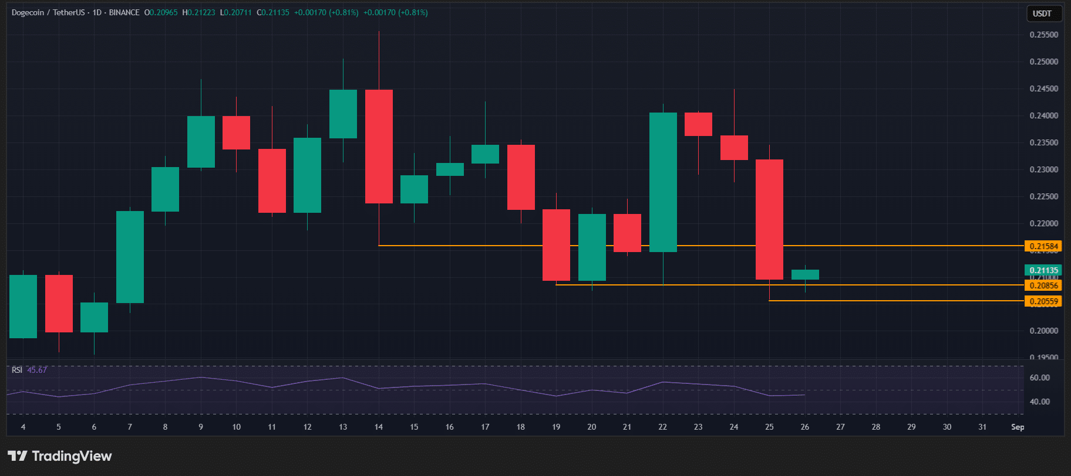Select the large green candle on the 22nd

(663, 182)
